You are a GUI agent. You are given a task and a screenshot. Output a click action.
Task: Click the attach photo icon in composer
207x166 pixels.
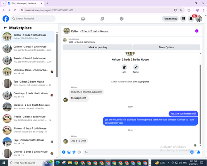point(69,152)
